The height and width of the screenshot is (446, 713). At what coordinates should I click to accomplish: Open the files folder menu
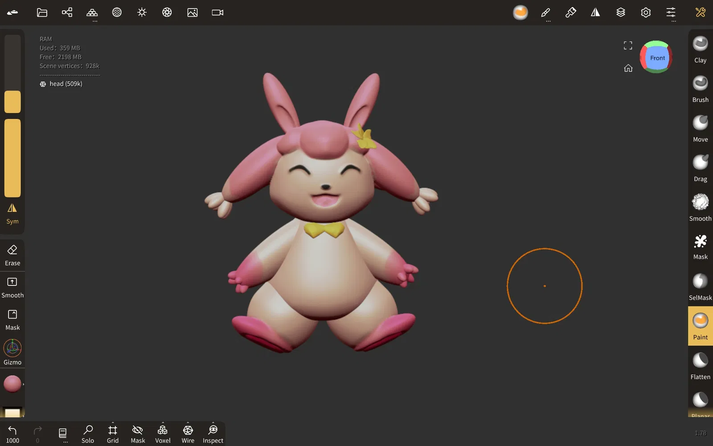[42, 12]
